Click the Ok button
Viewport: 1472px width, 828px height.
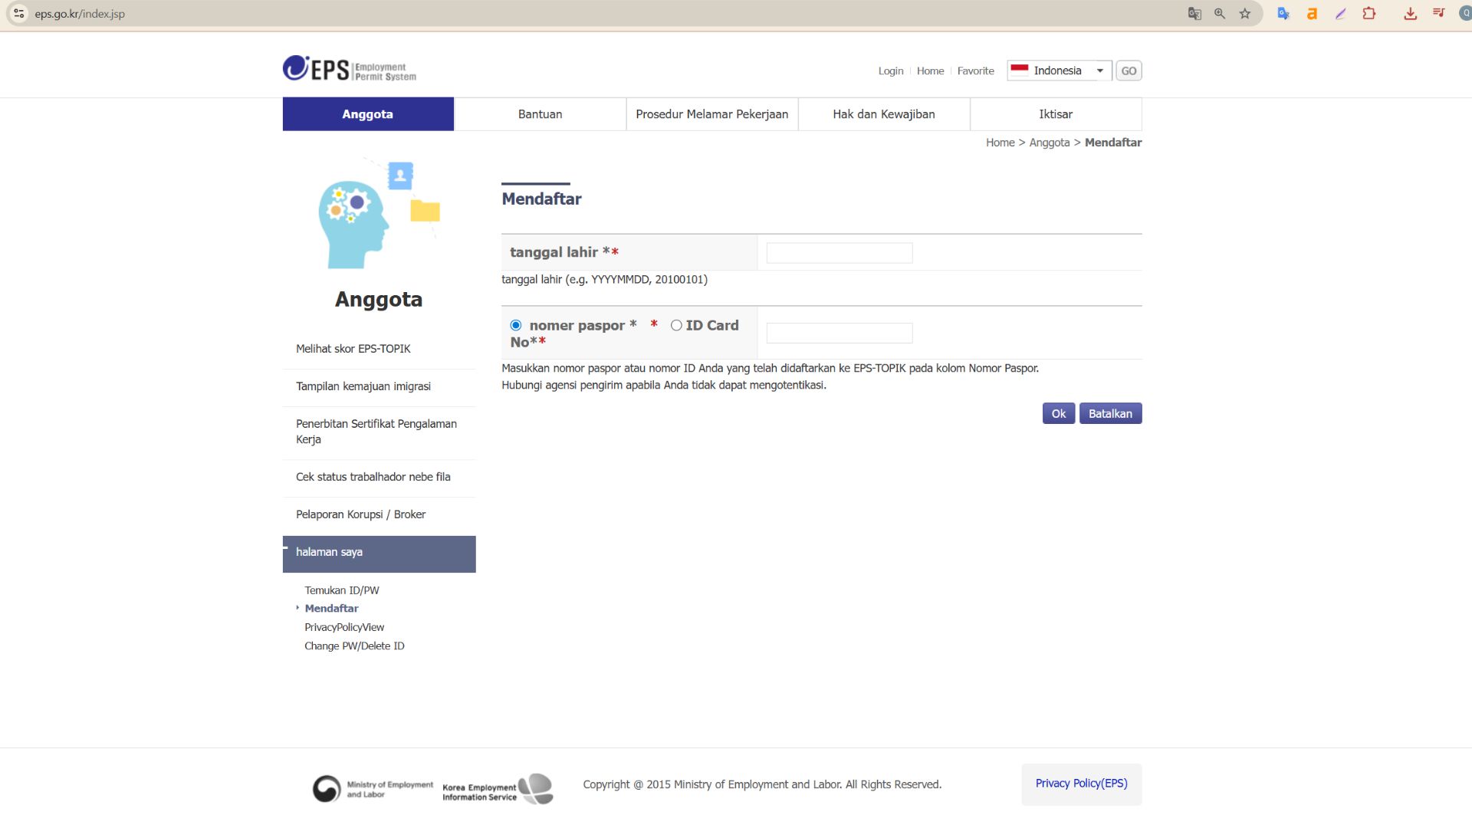(1058, 414)
